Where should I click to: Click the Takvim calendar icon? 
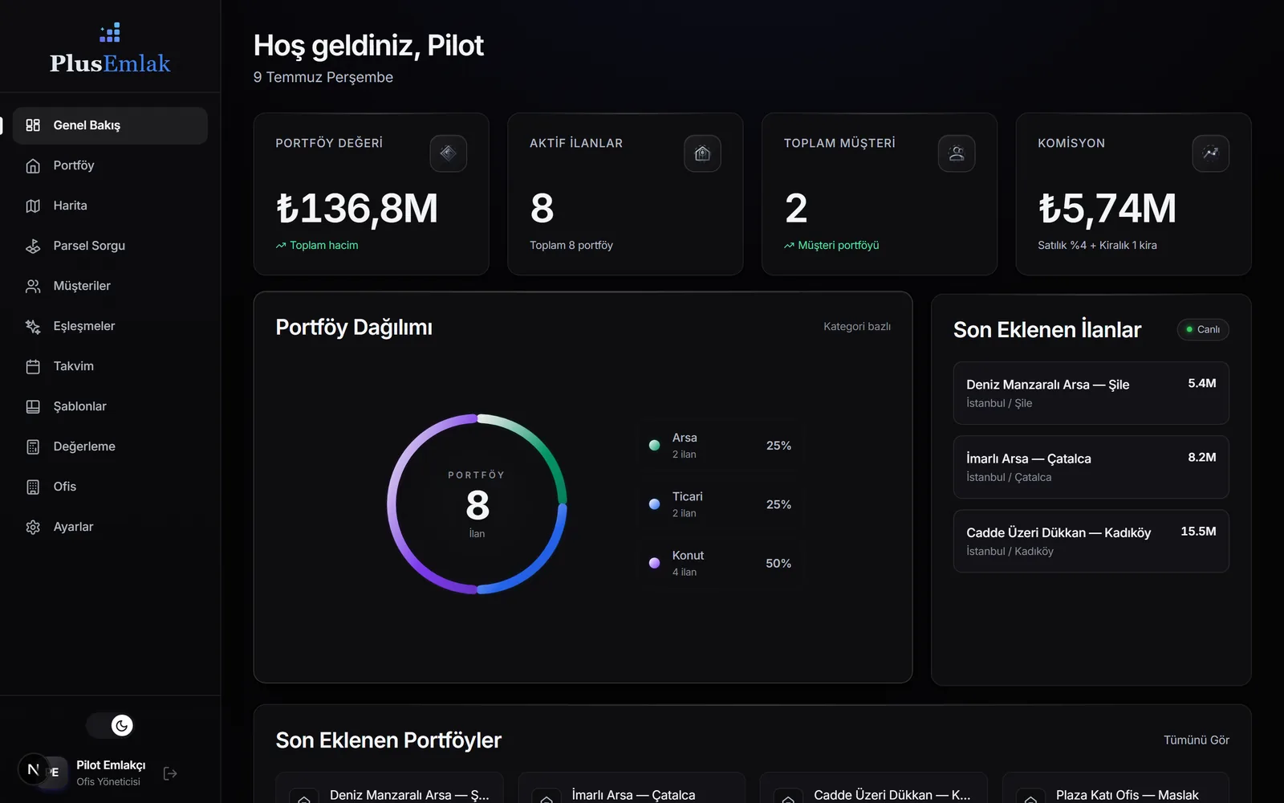click(x=33, y=366)
